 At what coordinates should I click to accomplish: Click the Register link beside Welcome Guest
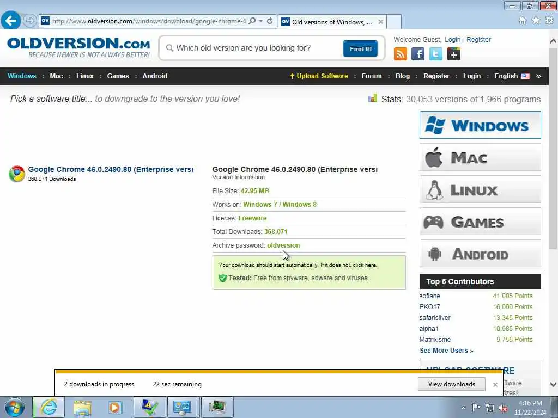pos(478,40)
